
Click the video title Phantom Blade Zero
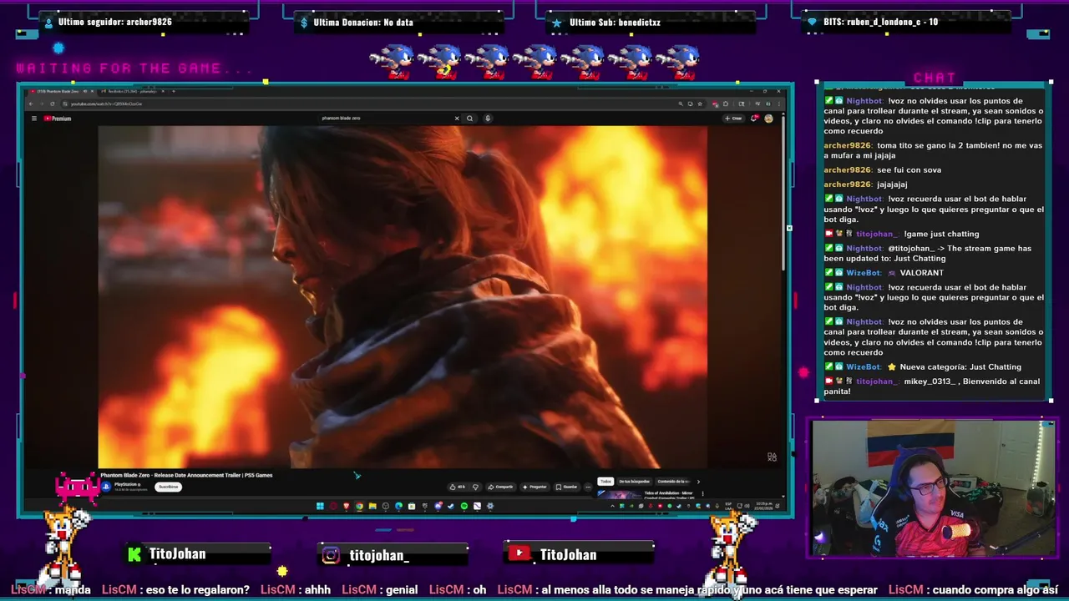pyautogui.click(x=186, y=476)
